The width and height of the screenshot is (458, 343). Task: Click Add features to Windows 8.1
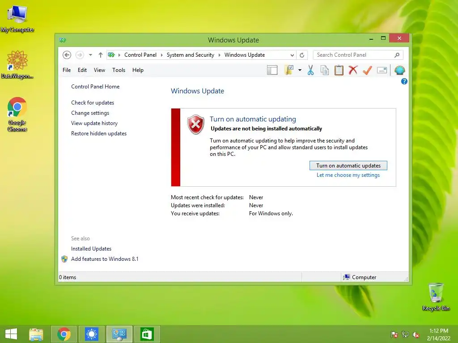(x=105, y=259)
